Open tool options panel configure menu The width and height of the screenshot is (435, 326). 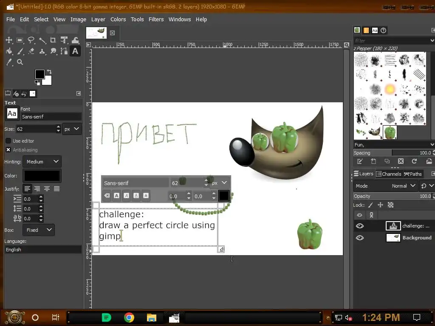click(x=79, y=93)
